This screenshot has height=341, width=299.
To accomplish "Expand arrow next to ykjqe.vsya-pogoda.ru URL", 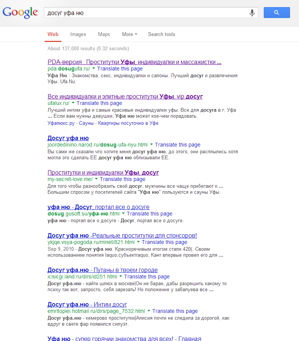I will pos(138,242).
